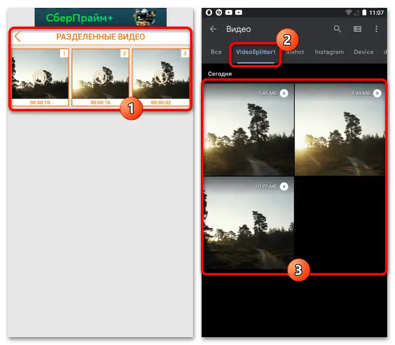Tap play icon on 1,45 МБ video
Image resolution: width=395 pixels, height=345 pixels.
click(284, 94)
